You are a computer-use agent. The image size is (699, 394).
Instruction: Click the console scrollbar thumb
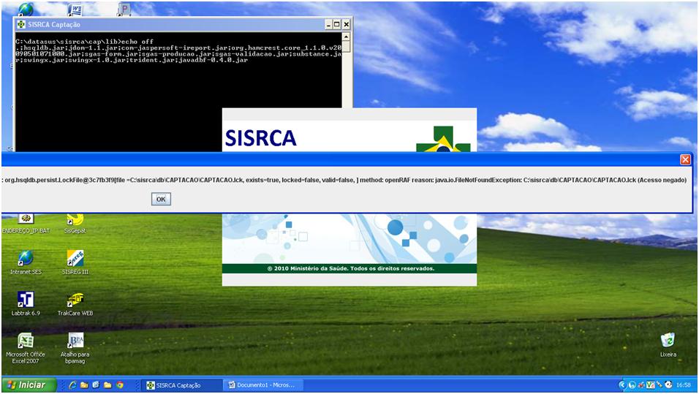[x=346, y=47]
